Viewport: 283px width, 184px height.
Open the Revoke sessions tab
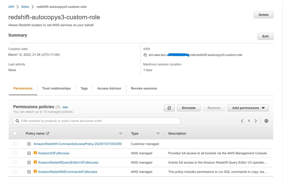144,88
